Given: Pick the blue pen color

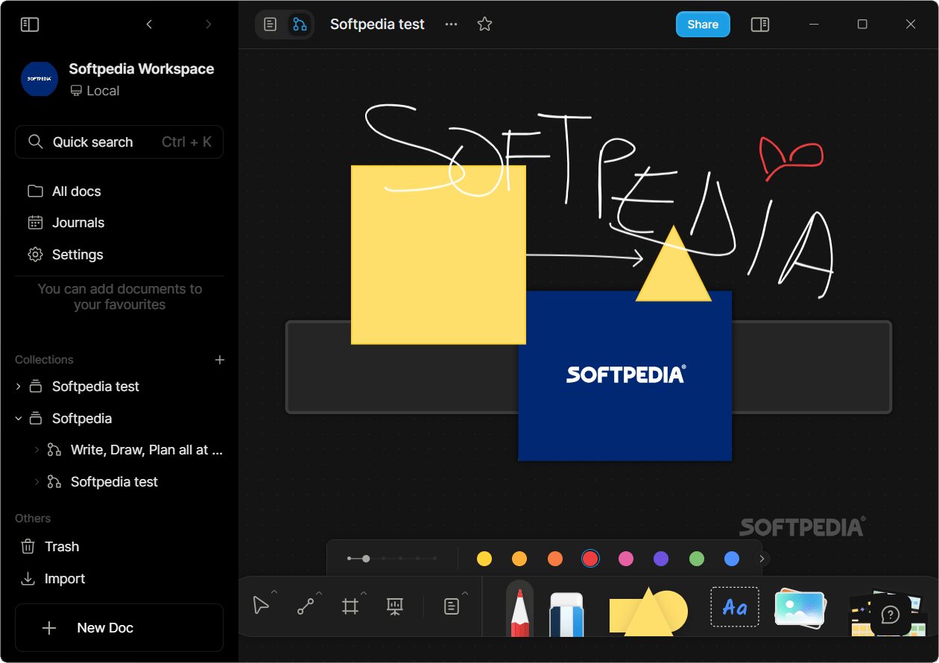Looking at the screenshot, I should point(732,559).
